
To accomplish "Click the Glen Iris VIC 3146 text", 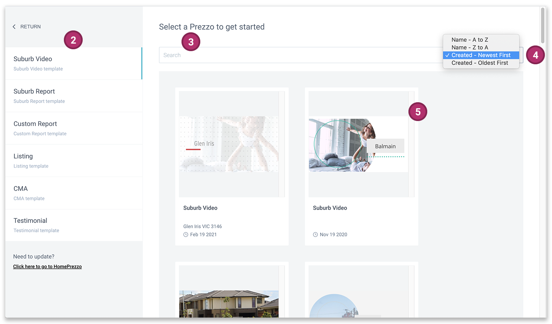I will 203,226.
